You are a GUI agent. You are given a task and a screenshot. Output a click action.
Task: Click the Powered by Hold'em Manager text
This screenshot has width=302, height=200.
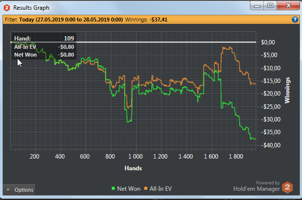coord(257,186)
